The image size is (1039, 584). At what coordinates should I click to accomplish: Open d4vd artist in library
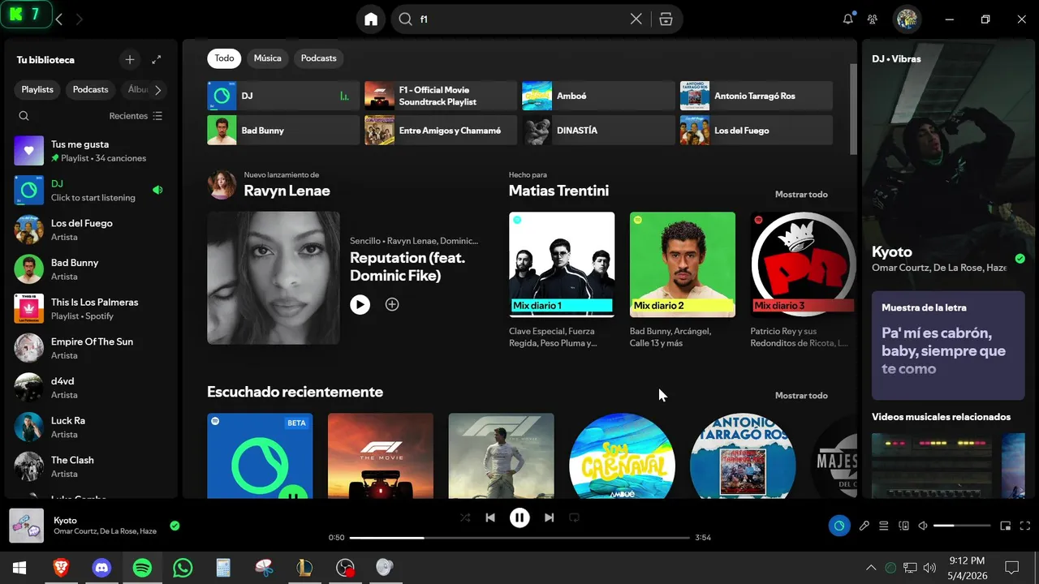[x=91, y=388]
